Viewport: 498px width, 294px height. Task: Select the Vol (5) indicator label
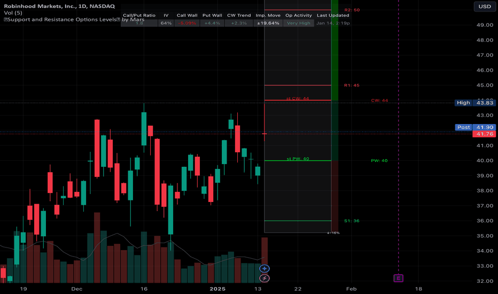(x=13, y=13)
